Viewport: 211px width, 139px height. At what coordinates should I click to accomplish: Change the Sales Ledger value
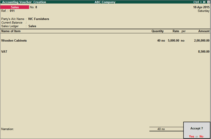click(32, 26)
